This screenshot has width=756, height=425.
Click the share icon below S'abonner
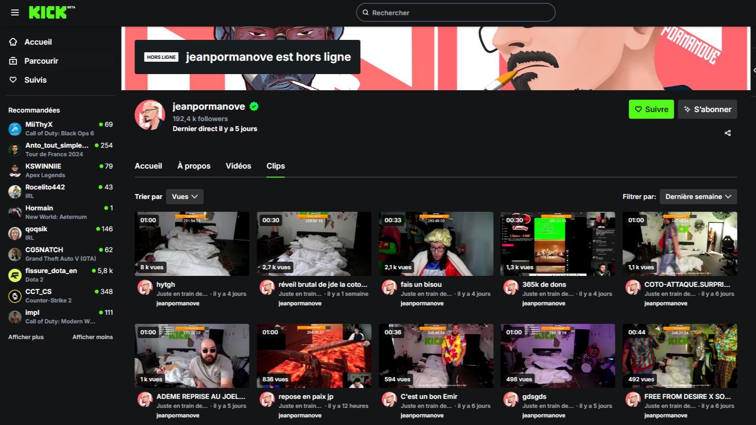[x=727, y=133]
